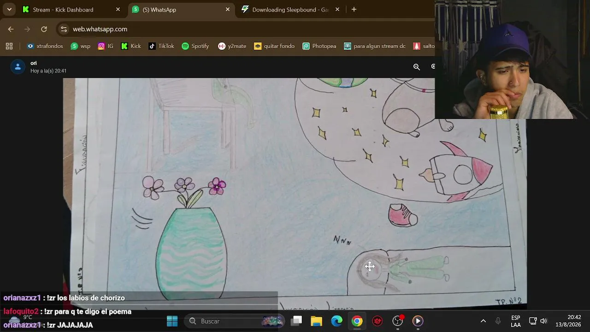Go forward to the next page
The height and width of the screenshot is (332, 590).
[27, 29]
